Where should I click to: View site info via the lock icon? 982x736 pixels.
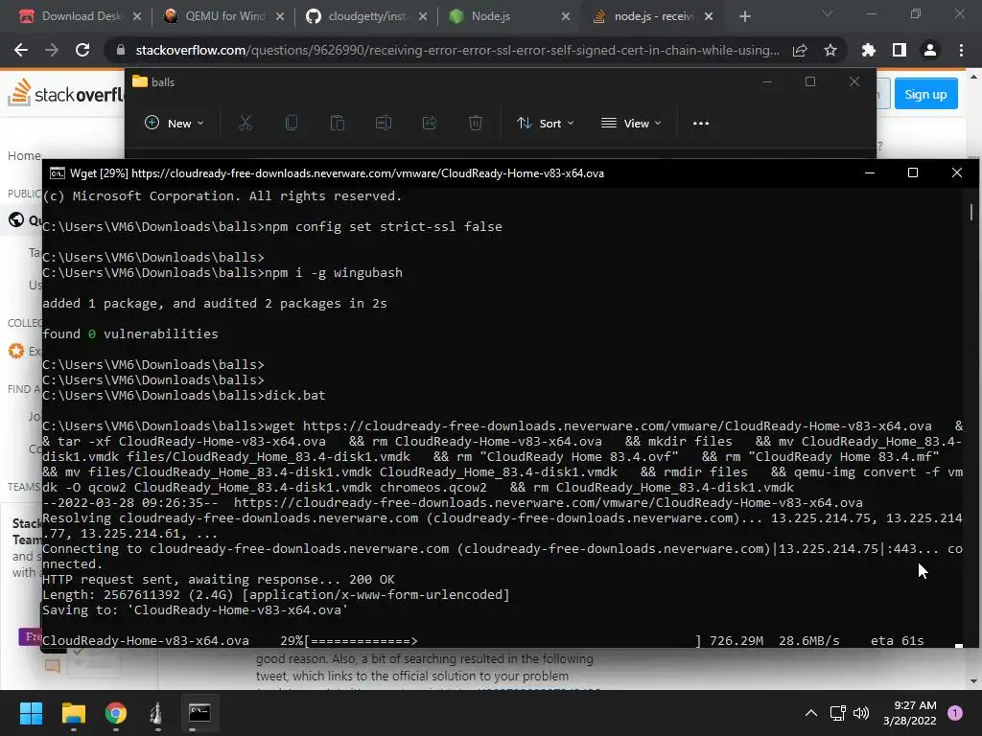click(120, 50)
